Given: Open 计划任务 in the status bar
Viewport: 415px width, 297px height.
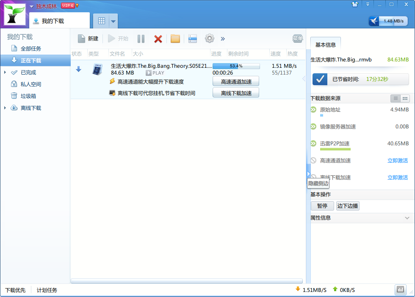Looking at the screenshot, I should pos(47,290).
